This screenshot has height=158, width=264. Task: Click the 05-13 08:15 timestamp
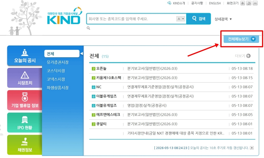[242, 78]
